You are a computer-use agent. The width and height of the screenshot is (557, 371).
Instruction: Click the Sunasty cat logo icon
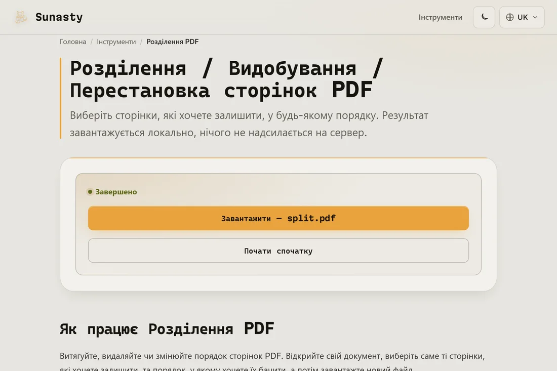(21, 17)
